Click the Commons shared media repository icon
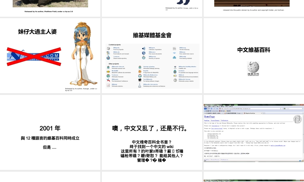Image resolution: width=304 pixels, height=182 pixels. tap(108, 58)
